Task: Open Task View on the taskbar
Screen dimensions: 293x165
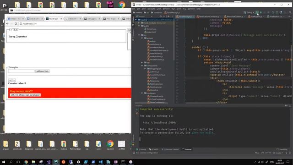Action: pyautogui.click(x=18, y=162)
